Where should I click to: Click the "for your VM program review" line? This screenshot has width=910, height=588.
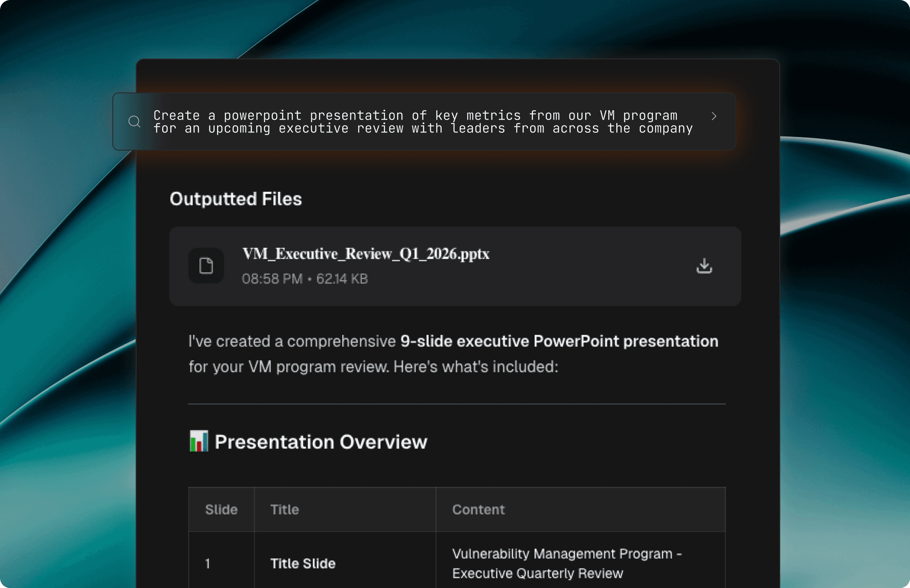click(373, 367)
